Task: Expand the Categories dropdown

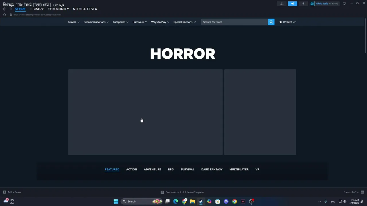Action: coord(120,22)
